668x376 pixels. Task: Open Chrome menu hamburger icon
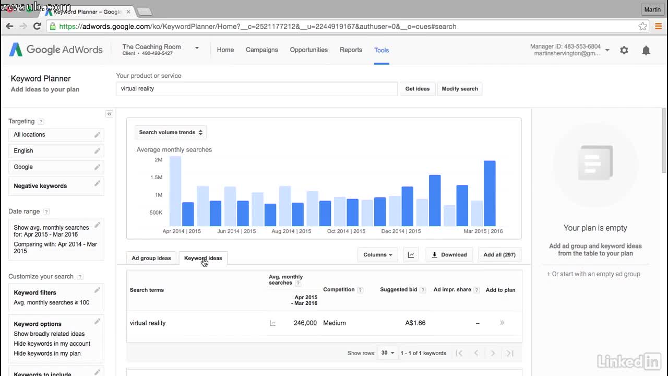click(x=658, y=26)
